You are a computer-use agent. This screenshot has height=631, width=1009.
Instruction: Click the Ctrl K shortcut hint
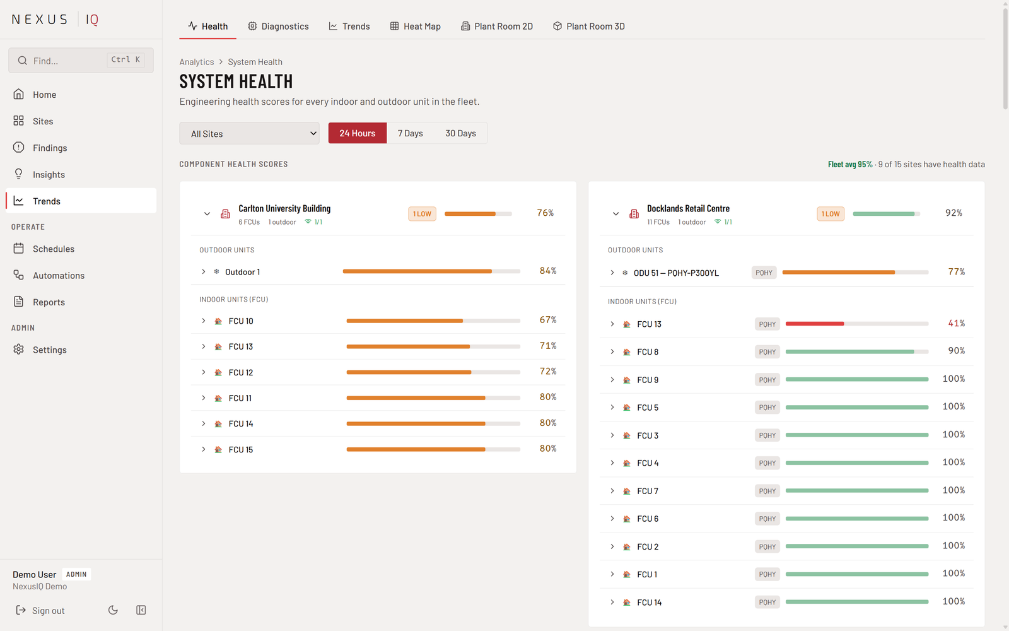(x=125, y=60)
